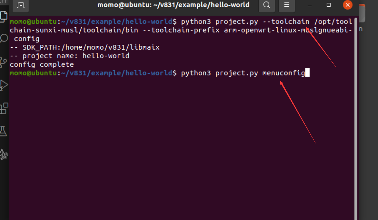
Task: Open the Extensions blocks icon
Action: click(4, 108)
